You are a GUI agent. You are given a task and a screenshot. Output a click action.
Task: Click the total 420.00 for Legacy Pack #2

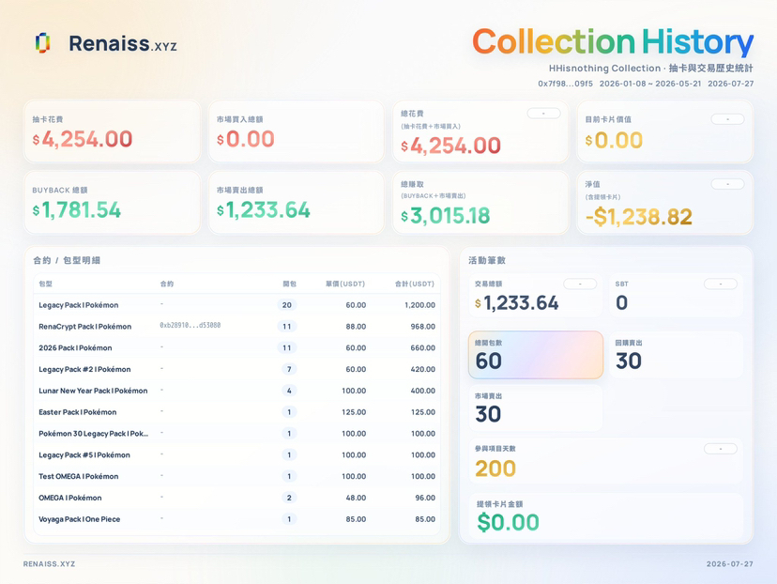[x=422, y=369]
